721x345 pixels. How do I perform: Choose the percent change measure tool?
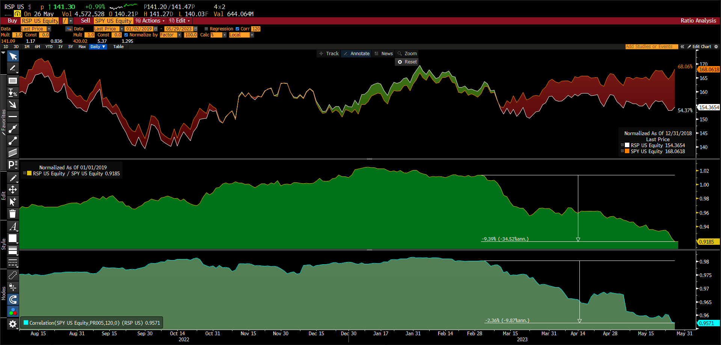coord(13,93)
